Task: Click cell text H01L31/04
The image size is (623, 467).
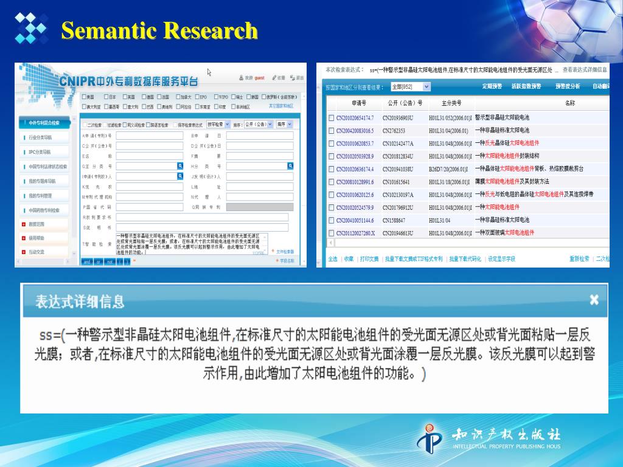Action: 439,220
